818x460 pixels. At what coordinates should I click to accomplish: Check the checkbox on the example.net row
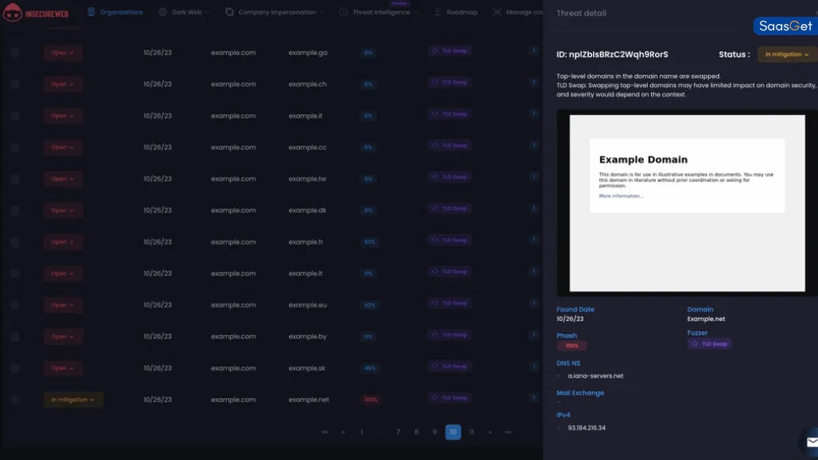point(14,398)
